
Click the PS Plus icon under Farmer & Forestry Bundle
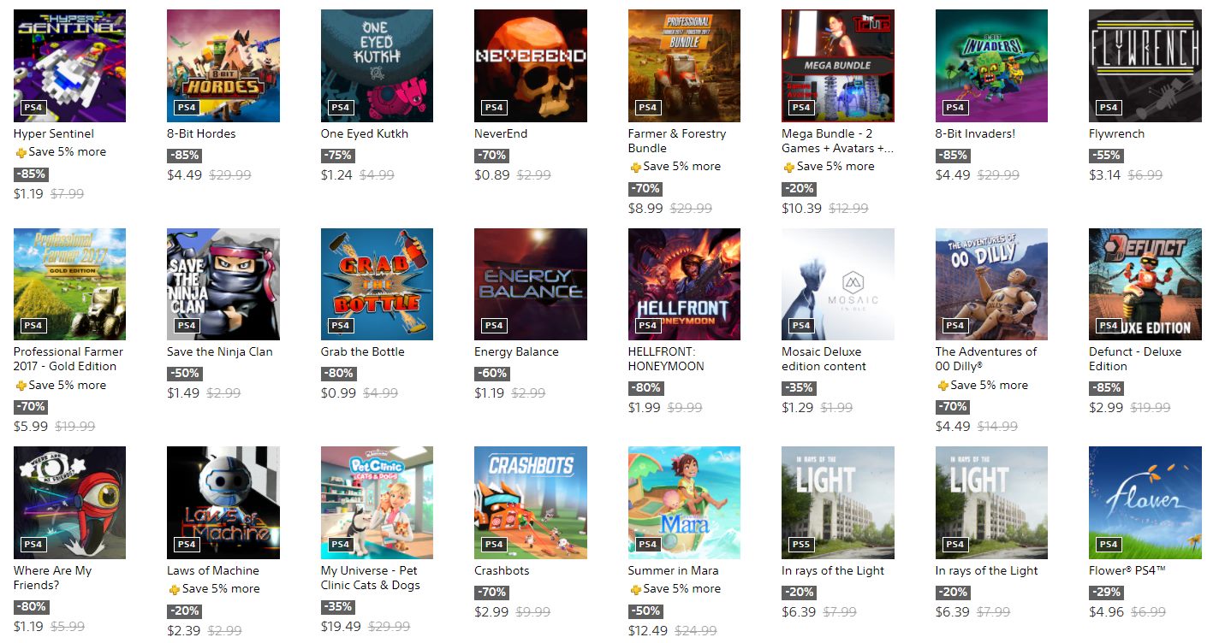point(634,167)
